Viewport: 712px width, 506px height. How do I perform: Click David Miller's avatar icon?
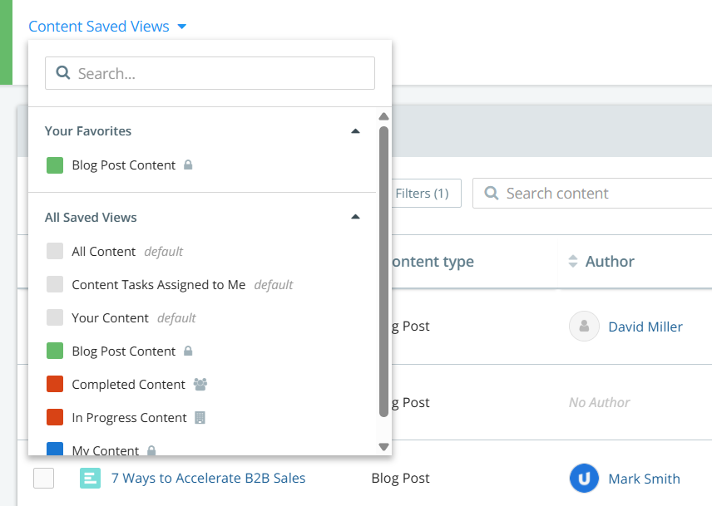(584, 327)
